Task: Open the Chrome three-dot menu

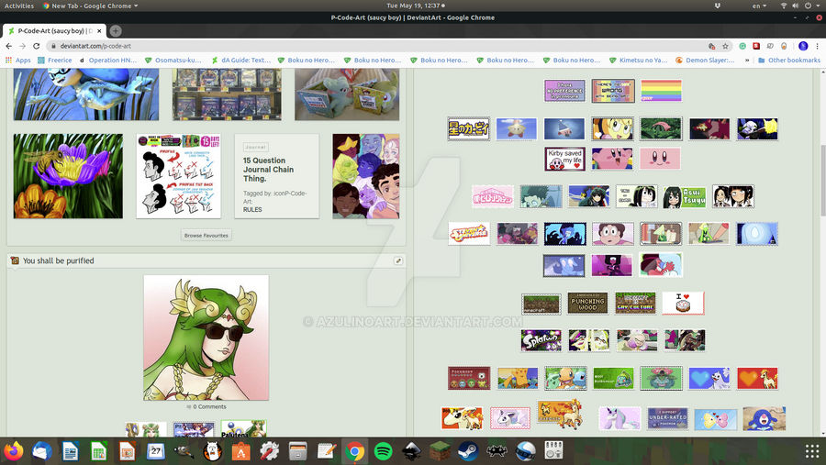Action: point(817,46)
